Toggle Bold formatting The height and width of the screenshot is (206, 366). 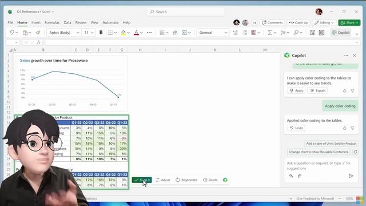(101, 33)
